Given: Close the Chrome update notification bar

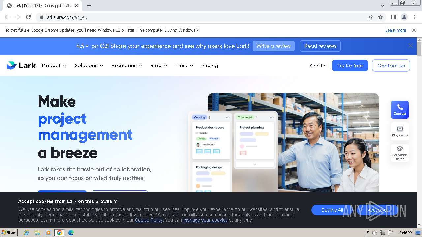Looking at the screenshot, I should tap(414, 30).
